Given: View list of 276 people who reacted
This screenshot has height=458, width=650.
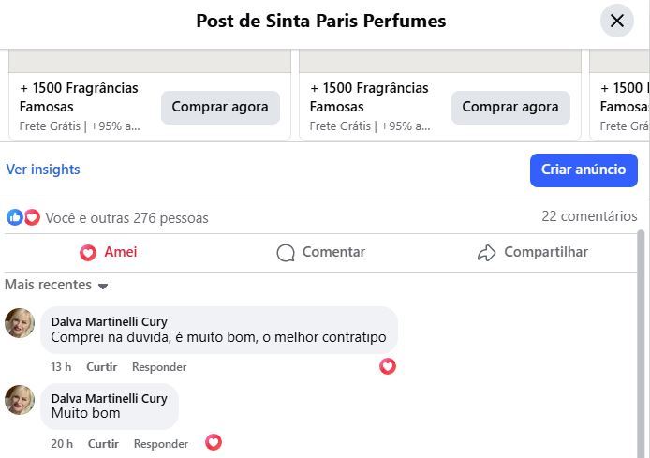Looking at the screenshot, I should (x=127, y=218).
